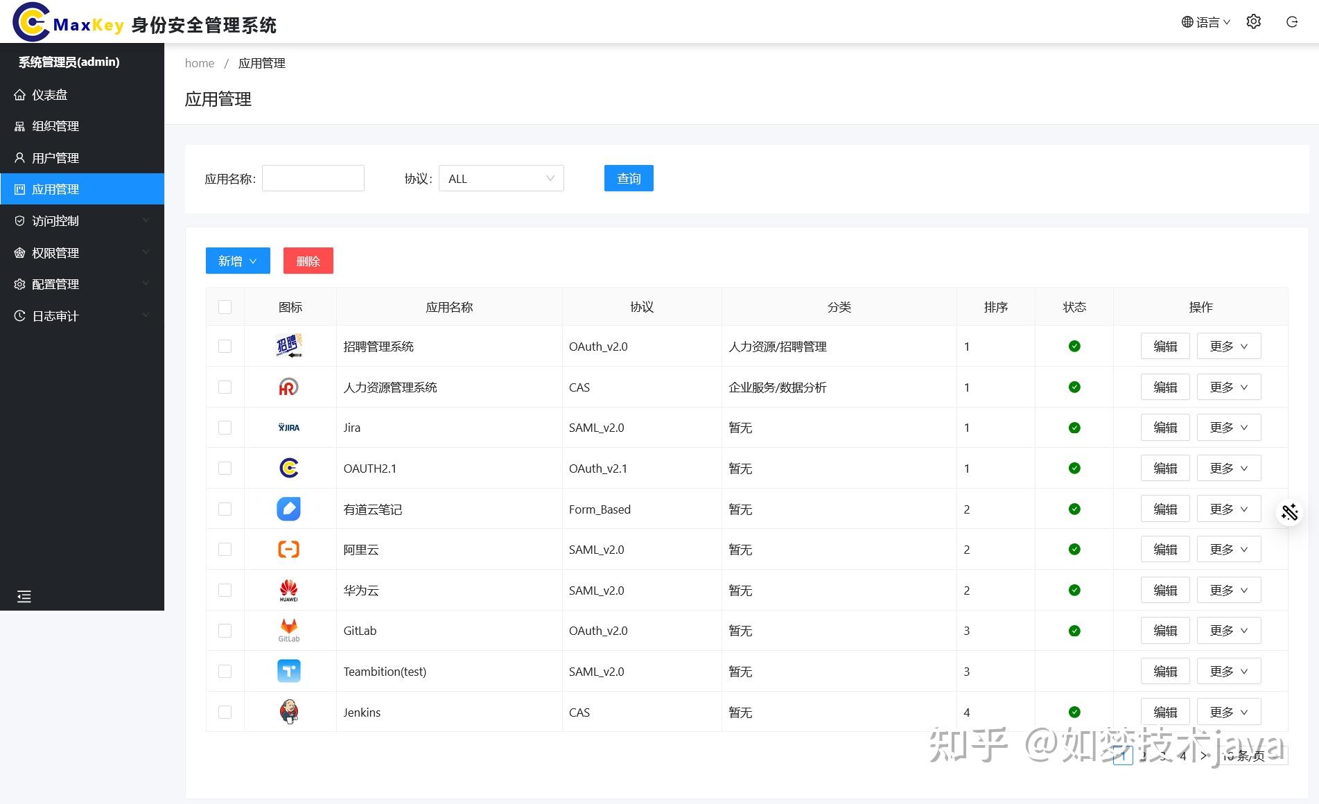Click the red 删除 delete button
Viewport: 1319px width, 804px height.
click(308, 261)
